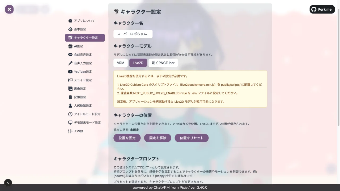Click the 人感検知設定 person icon
Image resolution: width=340 pixels, height=191 pixels.
click(x=70, y=106)
